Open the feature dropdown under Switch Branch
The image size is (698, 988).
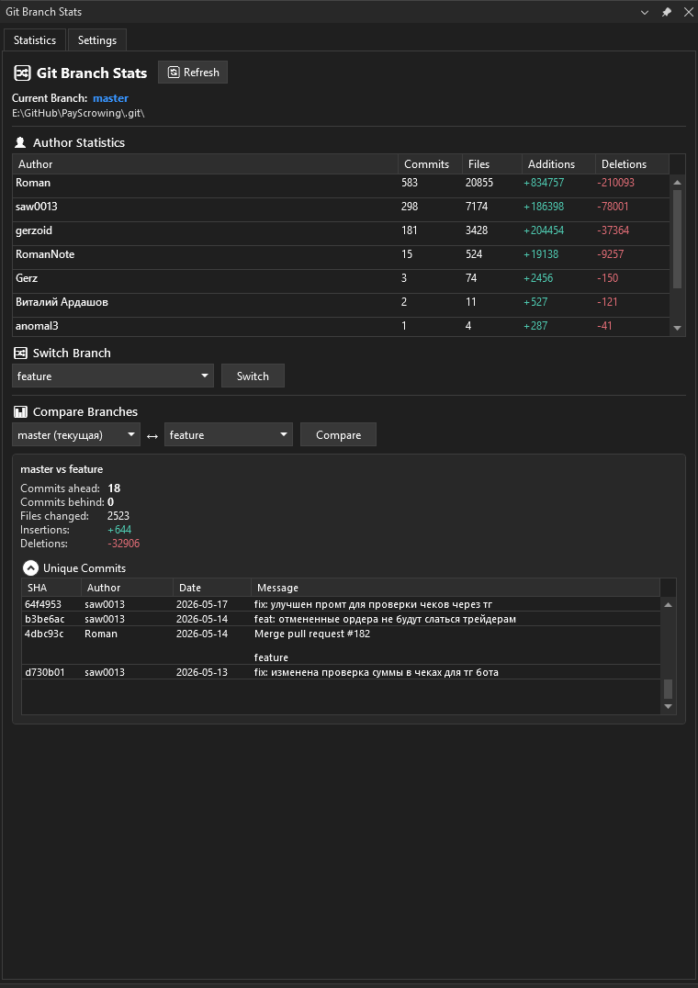pyautogui.click(x=113, y=376)
